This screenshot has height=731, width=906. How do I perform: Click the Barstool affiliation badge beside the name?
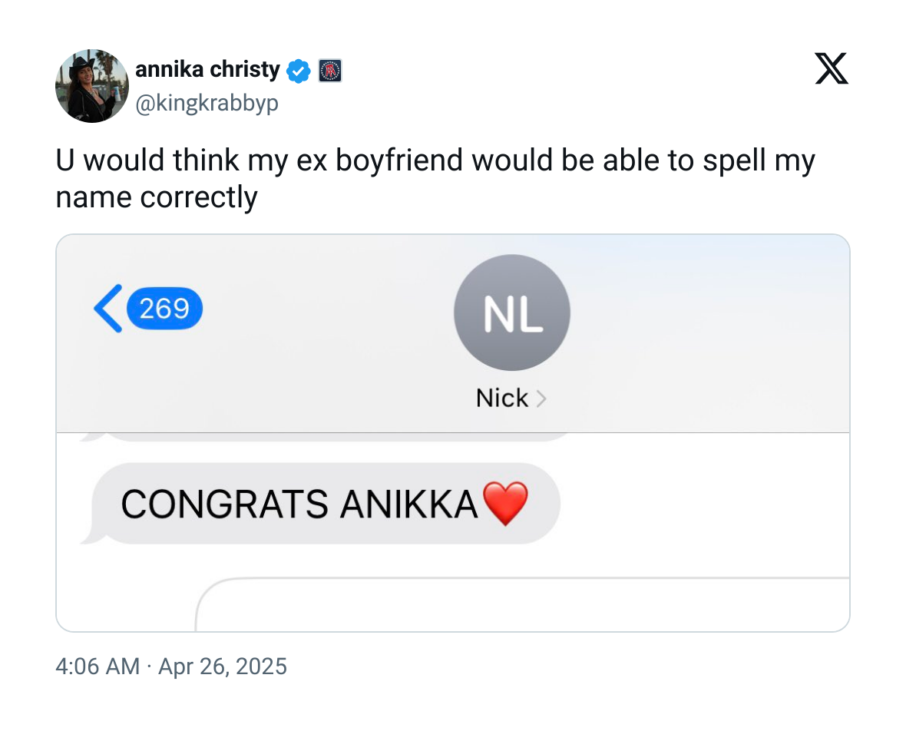pyautogui.click(x=329, y=71)
